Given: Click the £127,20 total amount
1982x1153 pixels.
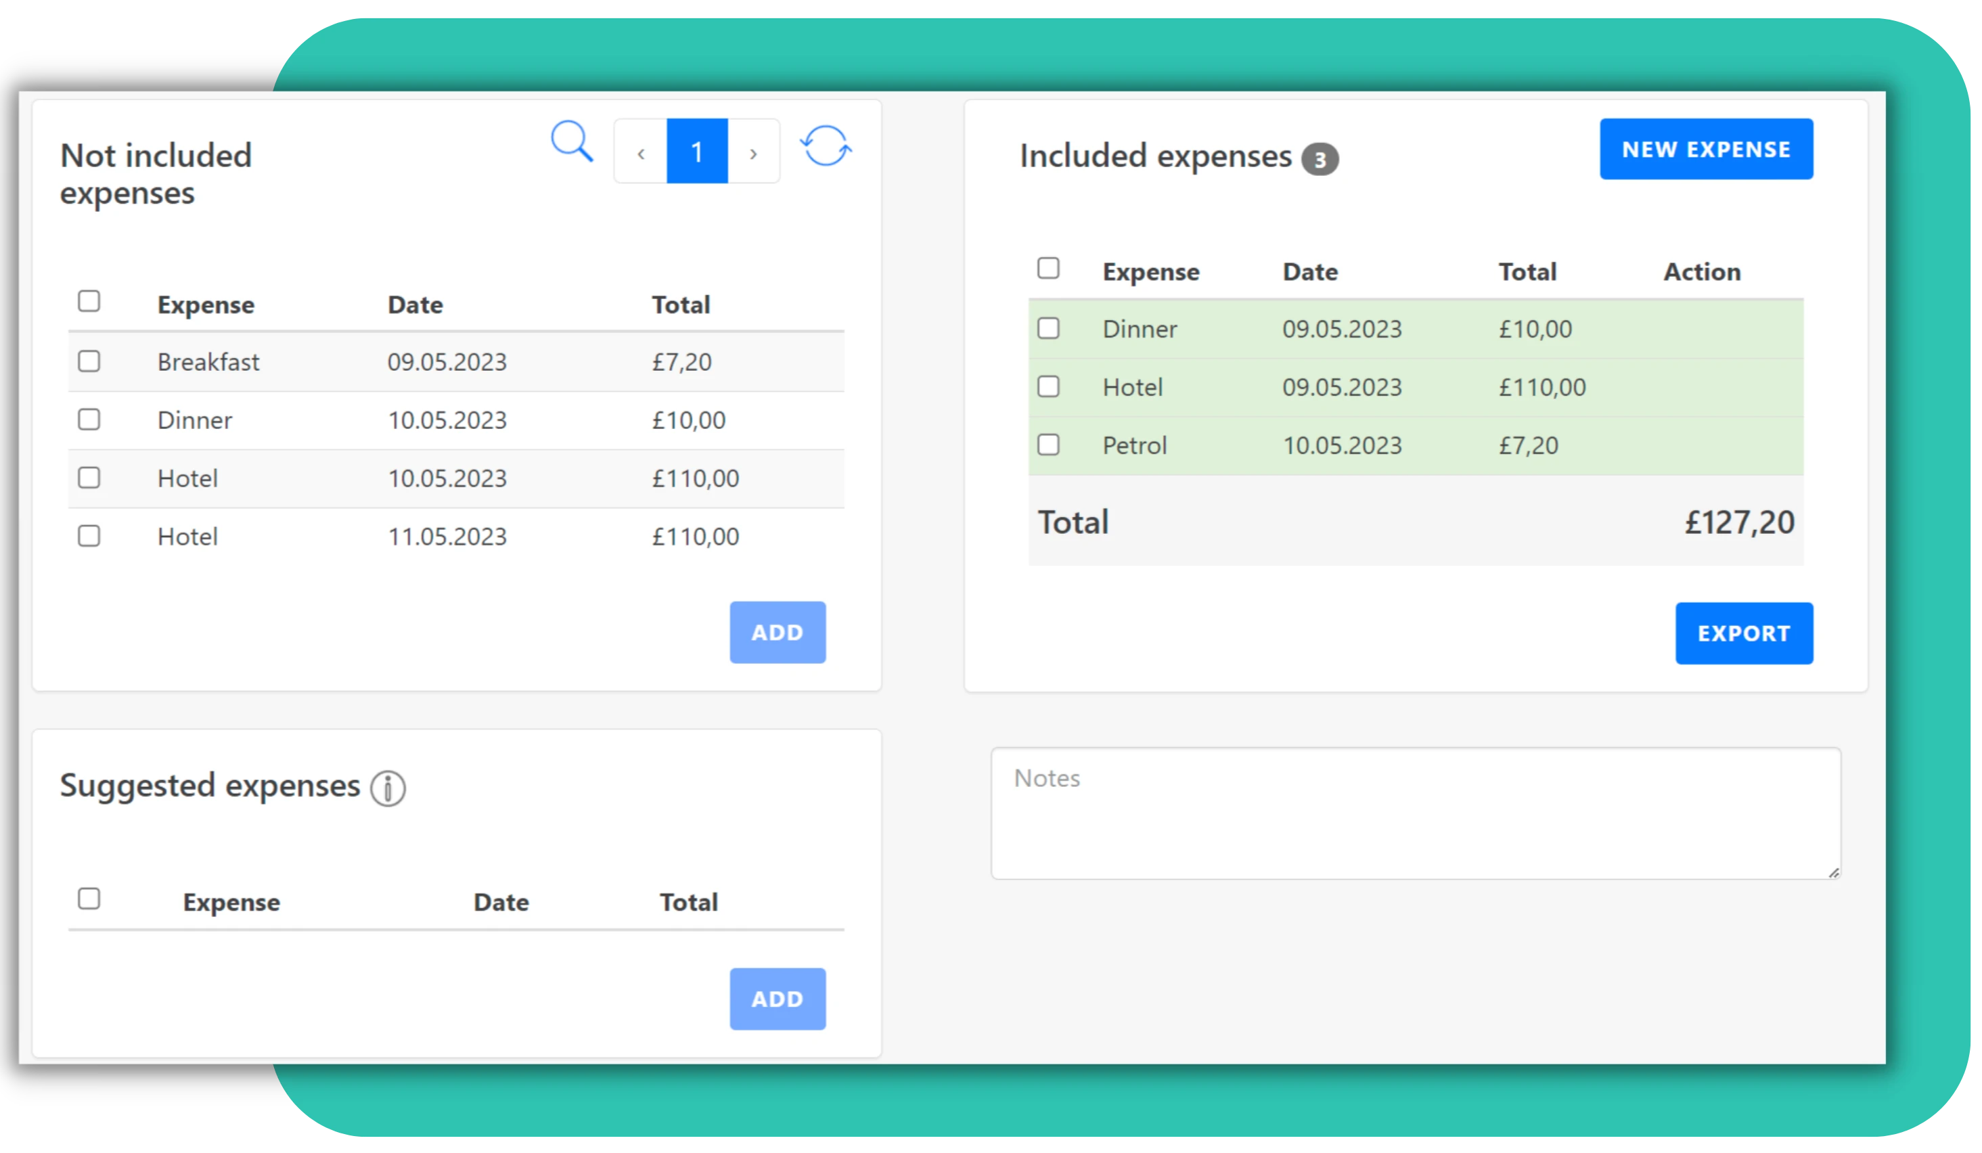Looking at the screenshot, I should coord(1739,522).
